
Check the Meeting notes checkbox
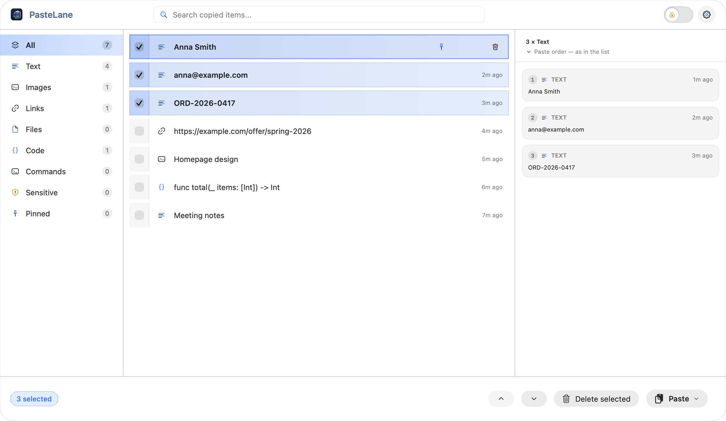pos(139,215)
